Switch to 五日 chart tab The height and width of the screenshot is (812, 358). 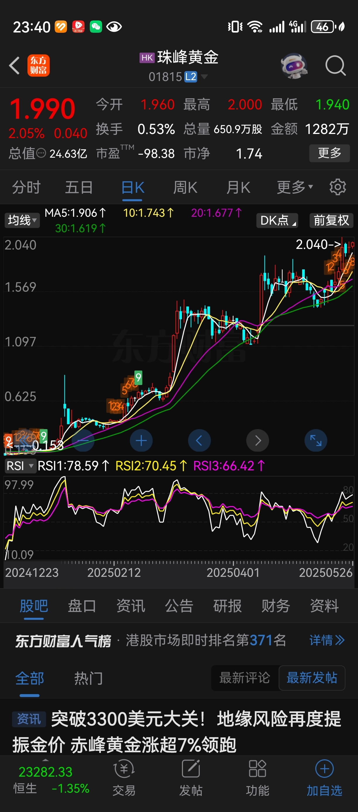click(x=79, y=187)
